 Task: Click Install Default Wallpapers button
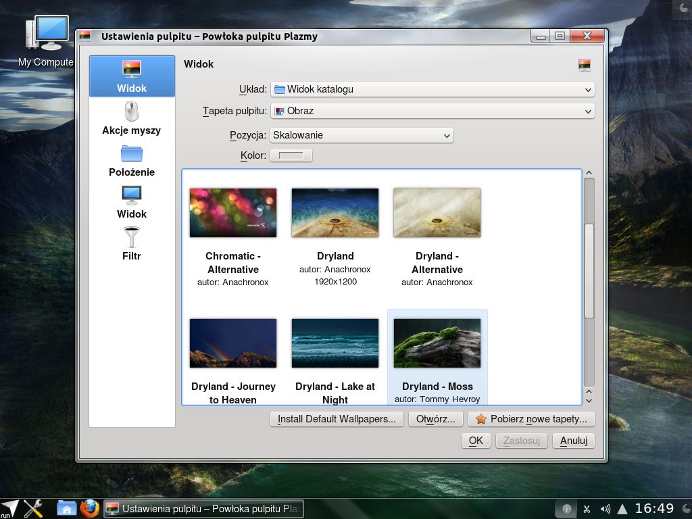click(337, 419)
